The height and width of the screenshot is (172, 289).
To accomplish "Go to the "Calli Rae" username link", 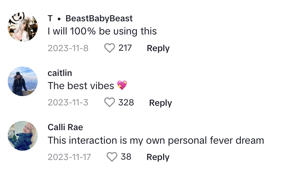I will (x=65, y=127).
